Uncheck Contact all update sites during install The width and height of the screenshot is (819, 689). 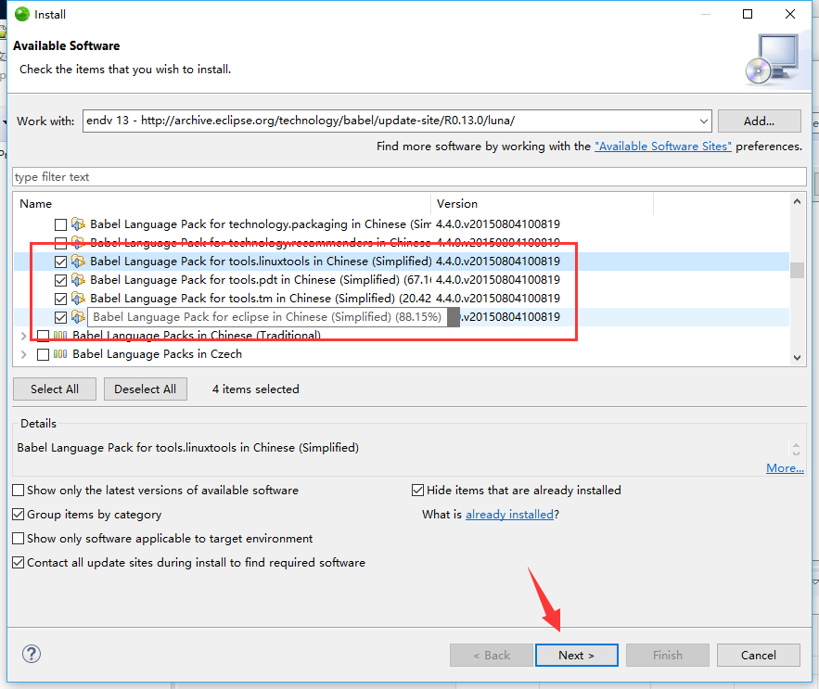tap(19, 563)
